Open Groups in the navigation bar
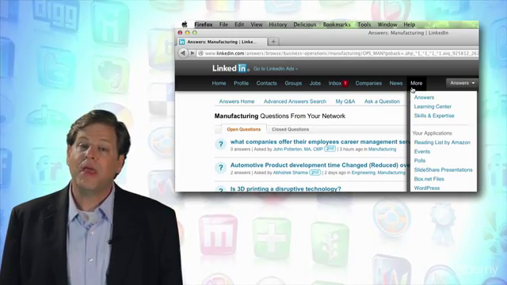Viewport: 507px width, 285px height. pyautogui.click(x=293, y=83)
